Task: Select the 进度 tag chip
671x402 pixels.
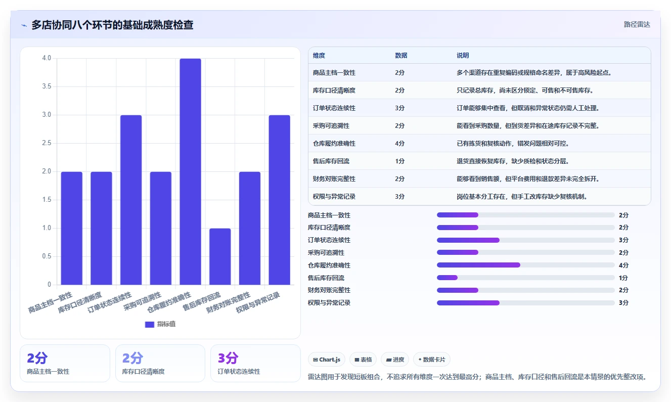Action: [x=395, y=360]
